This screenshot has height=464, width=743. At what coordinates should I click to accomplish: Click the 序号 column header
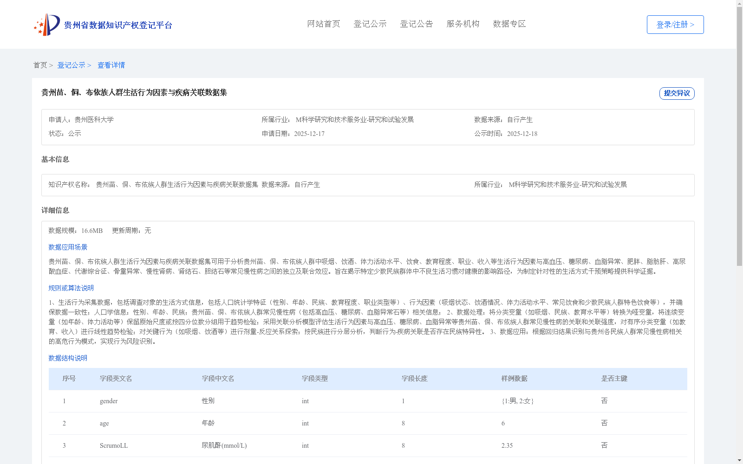[x=69, y=379]
